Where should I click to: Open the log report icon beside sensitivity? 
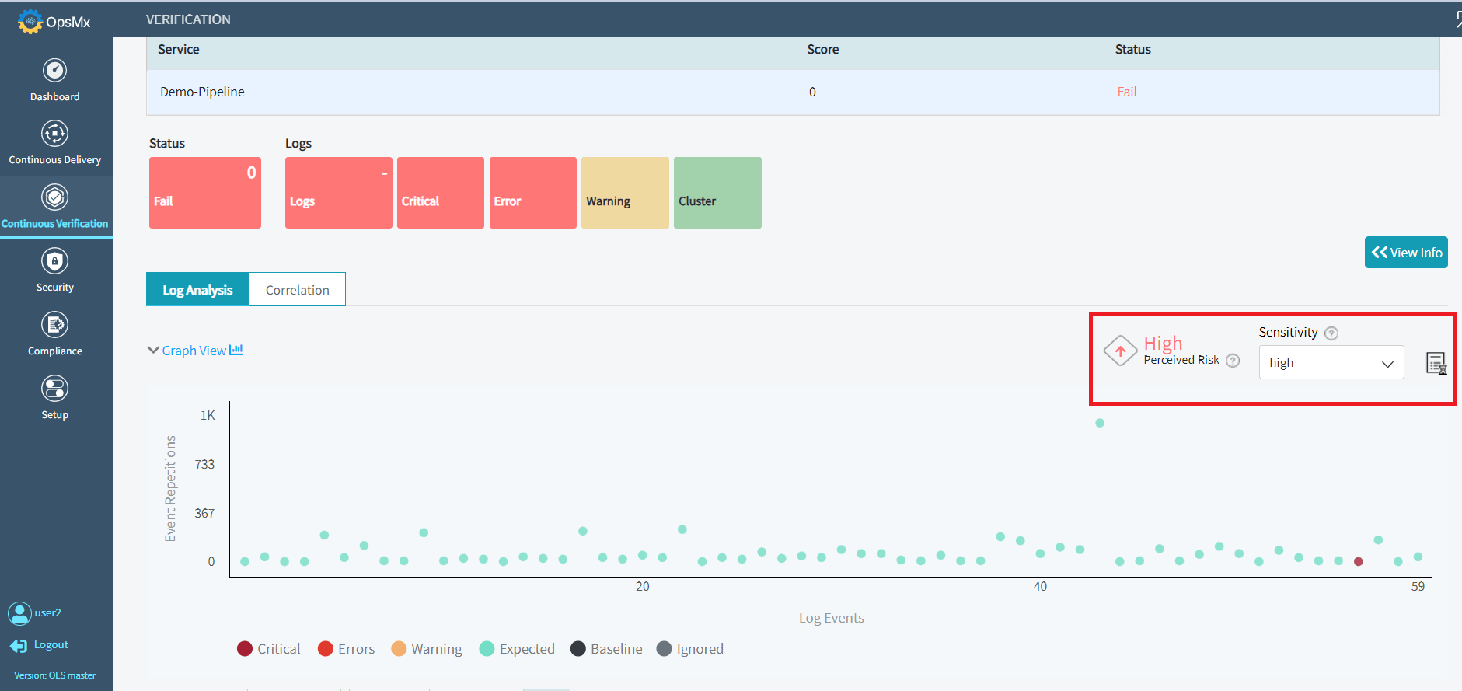[x=1436, y=363]
